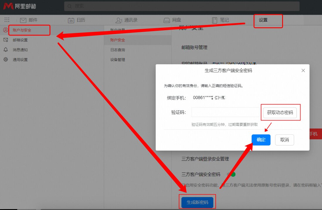Select 通用设置 in sidebar
Image resolution: width=322 pixels, height=210 pixels.
[20, 60]
